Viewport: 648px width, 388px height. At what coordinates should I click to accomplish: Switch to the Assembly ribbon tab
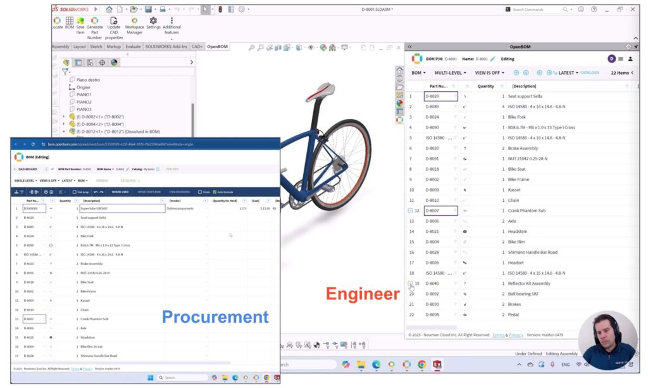60,47
